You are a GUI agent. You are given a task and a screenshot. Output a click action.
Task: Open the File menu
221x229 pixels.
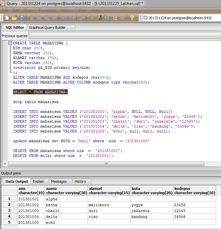click(5, 10)
